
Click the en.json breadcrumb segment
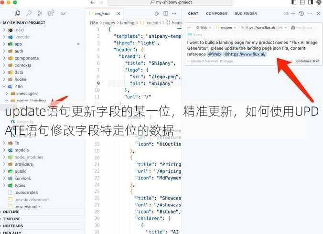point(153,22)
